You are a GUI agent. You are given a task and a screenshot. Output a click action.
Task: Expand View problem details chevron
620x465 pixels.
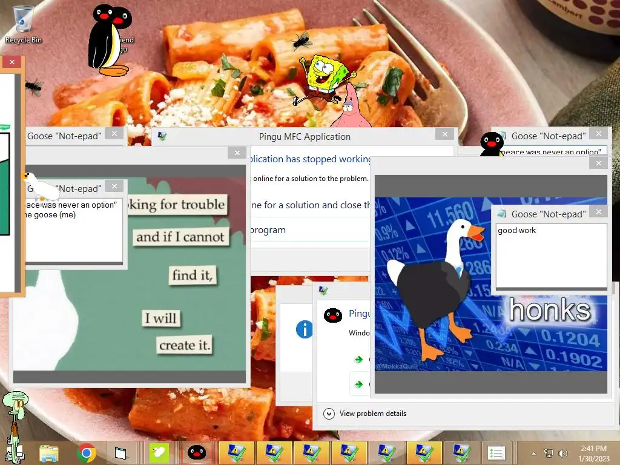pyautogui.click(x=329, y=414)
